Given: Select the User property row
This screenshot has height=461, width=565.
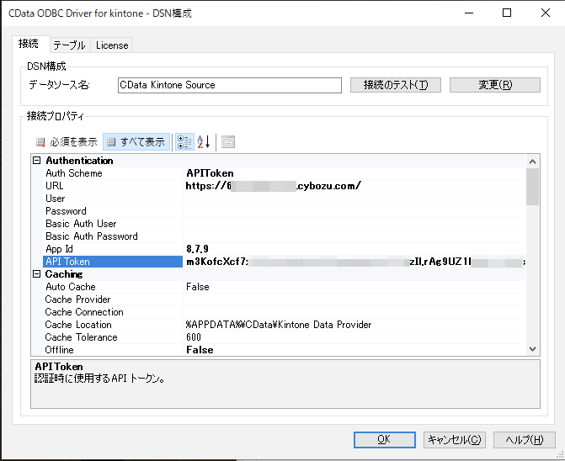Looking at the screenshot, I should [284, 199].
